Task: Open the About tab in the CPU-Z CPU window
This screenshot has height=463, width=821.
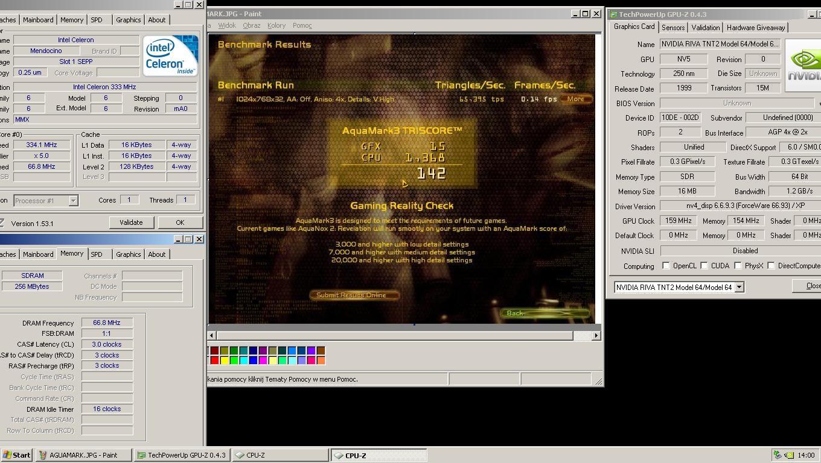Action: tap(156, 20)
